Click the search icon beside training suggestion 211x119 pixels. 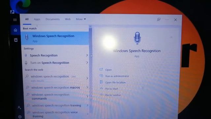click(x=28, y=105)
